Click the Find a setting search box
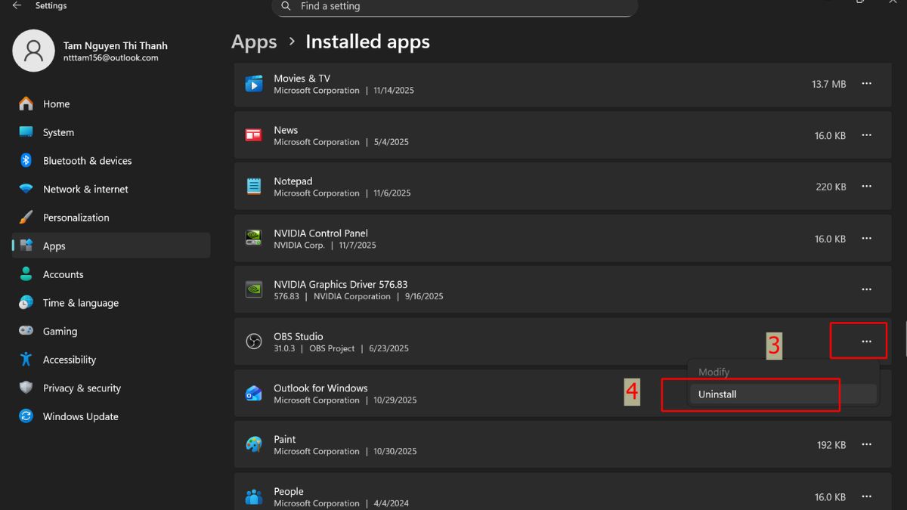The image size is (907, 510). (453, 7)
